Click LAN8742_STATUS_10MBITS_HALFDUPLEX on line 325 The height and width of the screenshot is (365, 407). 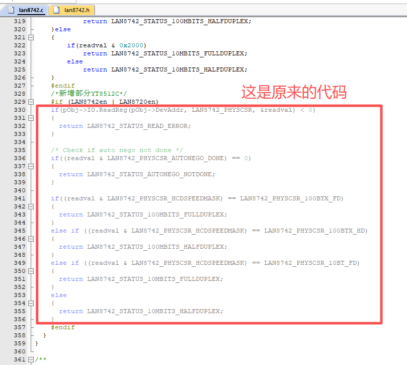(178, 69)
